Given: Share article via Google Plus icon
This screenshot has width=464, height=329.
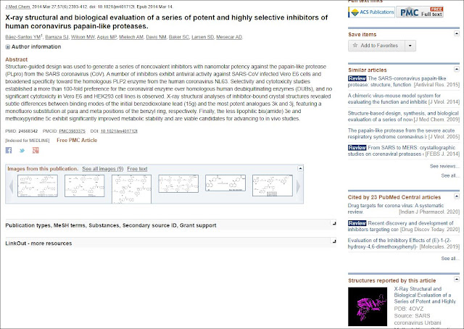Looking at the screenshot, I should coord(36,150).
